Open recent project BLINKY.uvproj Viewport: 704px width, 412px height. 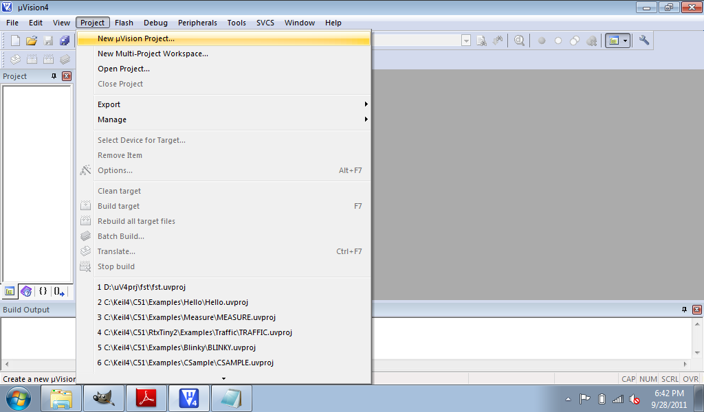pyautogui.click(x=223, y=347)
